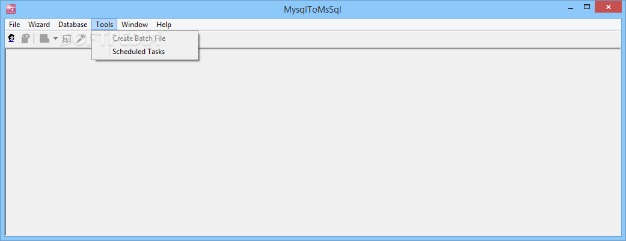The image size is (626, 241).
Task: Expand the dropdown arrow beside the page icon
Action: click(55, 38)
